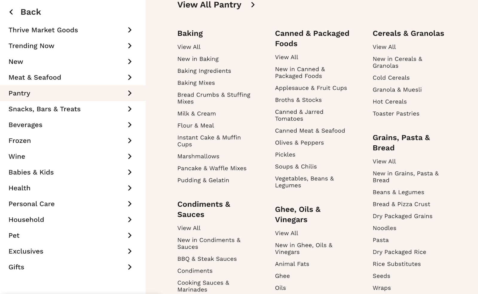
Task: Open Pancake & Waffle Mixes link
Action: pos(212,168)
